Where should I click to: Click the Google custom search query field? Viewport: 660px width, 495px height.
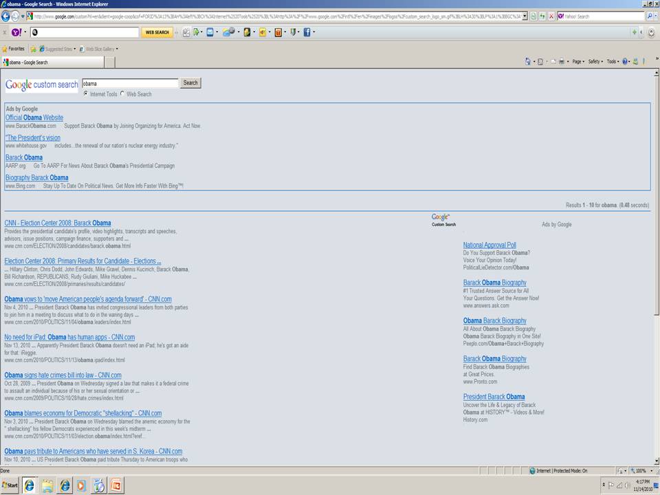[x=131, y=83]
